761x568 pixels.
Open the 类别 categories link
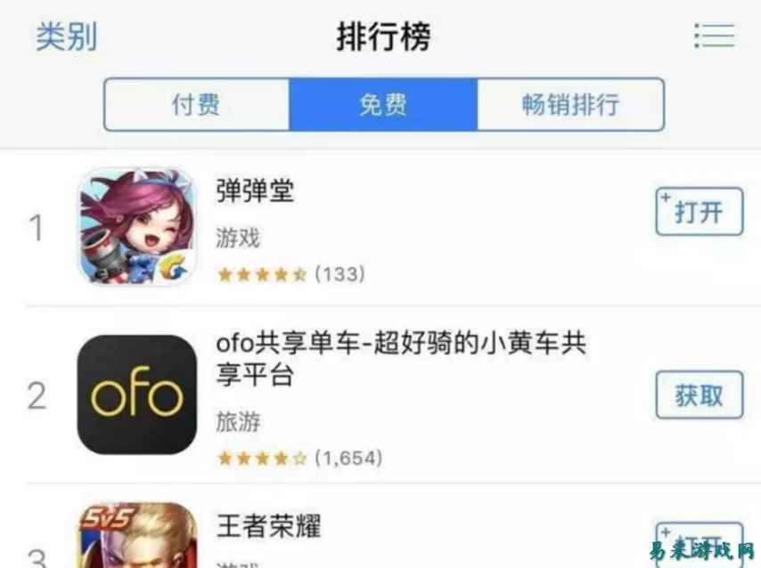[x=67, y=37]
